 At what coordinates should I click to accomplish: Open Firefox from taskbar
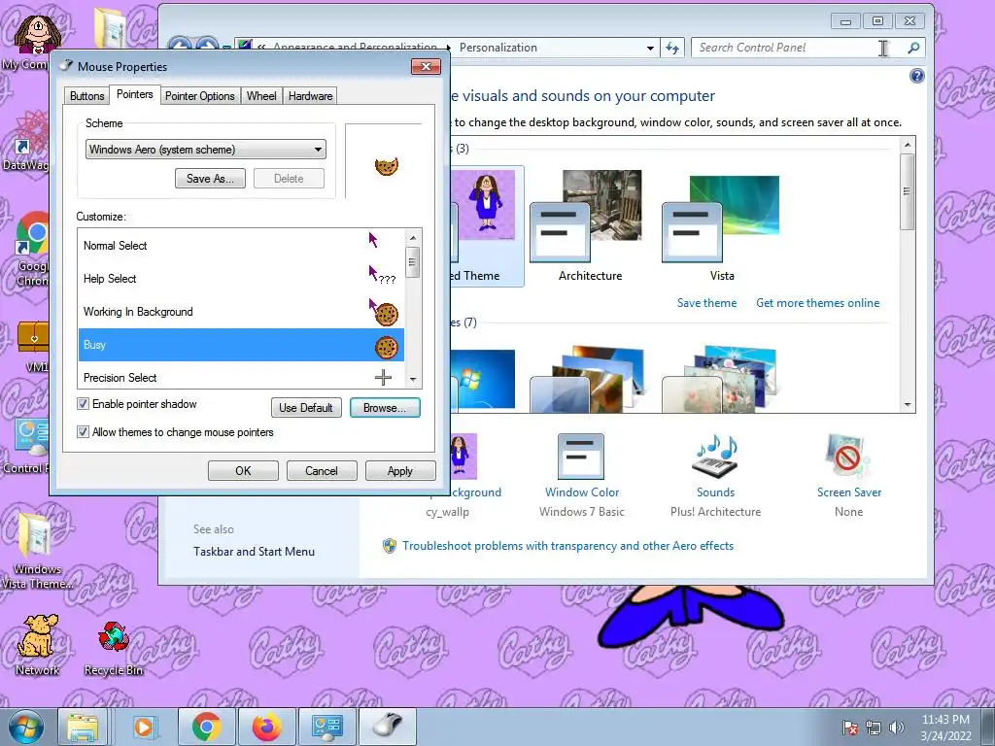tap(266, 727)
